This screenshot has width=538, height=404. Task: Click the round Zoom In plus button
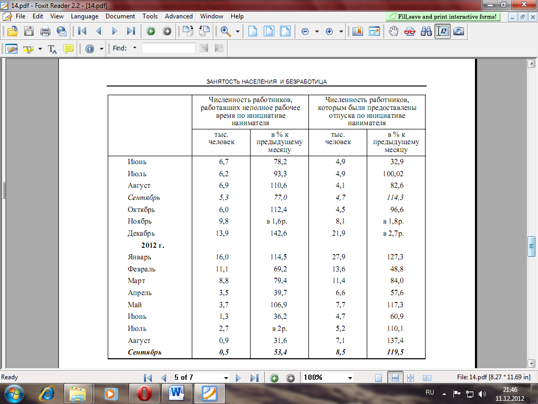click(x=329, y=32)
